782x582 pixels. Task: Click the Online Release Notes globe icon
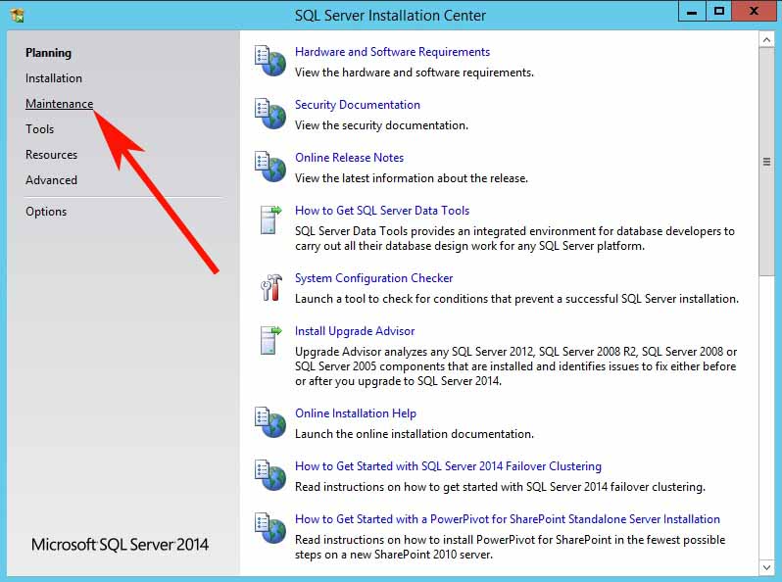pos(270,168)
